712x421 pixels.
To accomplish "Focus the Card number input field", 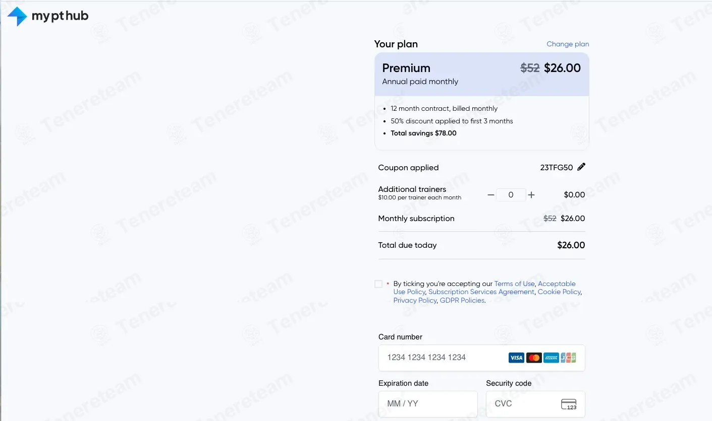I will 482,358.
